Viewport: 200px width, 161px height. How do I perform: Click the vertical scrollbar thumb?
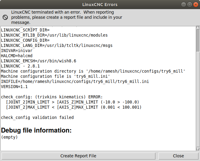pos(198,41)
